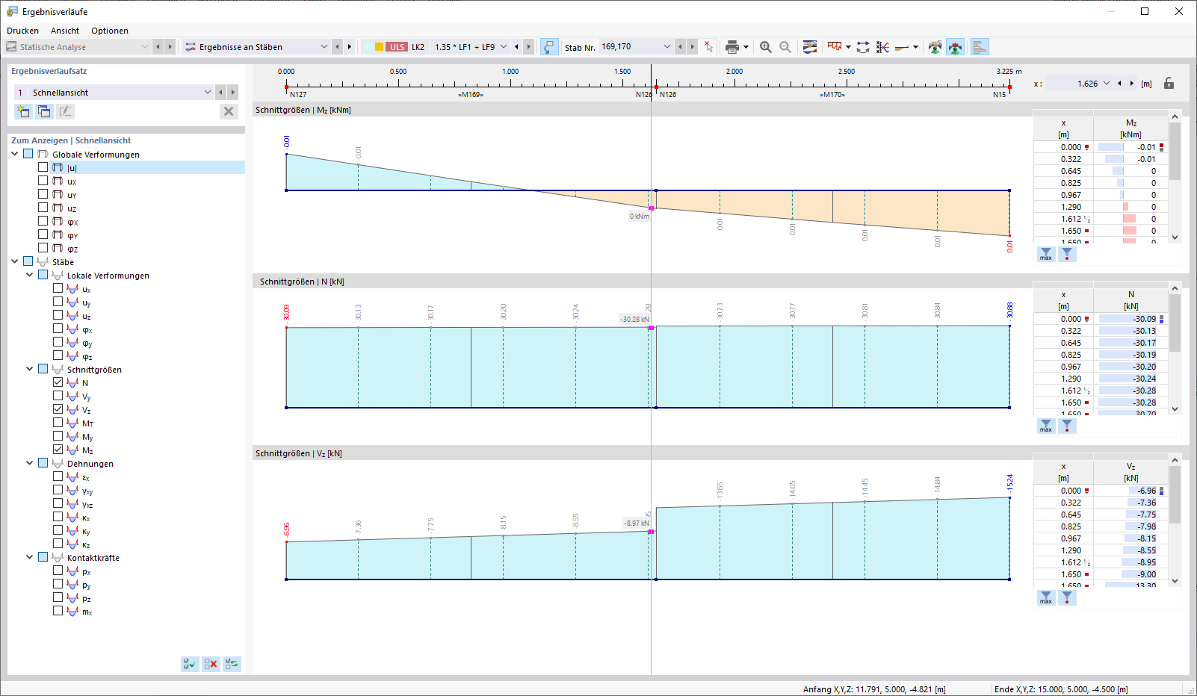Open the Drucken menu
The width and height of the screenshot is (1197, 696).
pos(23,31)
